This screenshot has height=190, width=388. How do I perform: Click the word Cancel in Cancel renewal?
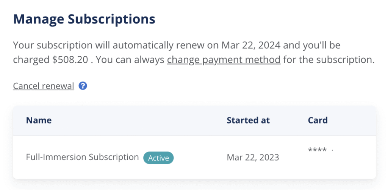click(x=27, y=86)
